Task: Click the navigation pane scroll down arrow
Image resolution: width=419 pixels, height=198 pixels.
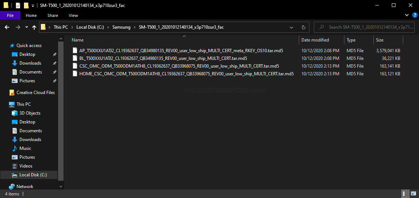Action: (x=61, y=187)
